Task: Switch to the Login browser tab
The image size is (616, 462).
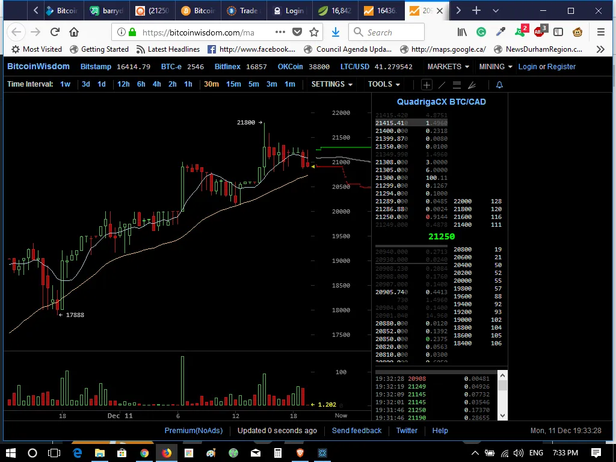Action: point(289,11)
